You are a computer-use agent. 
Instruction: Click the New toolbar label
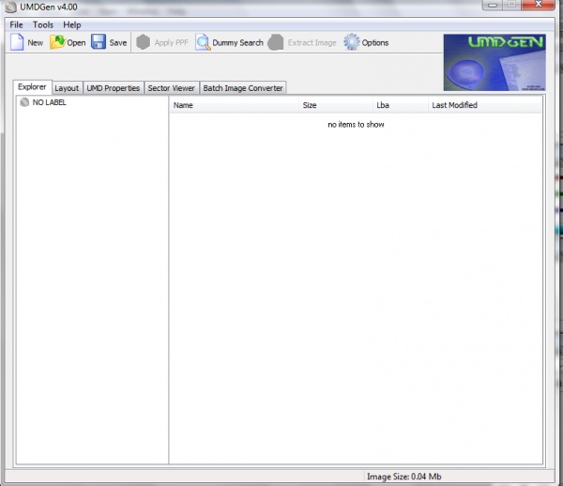pos(36,43)
